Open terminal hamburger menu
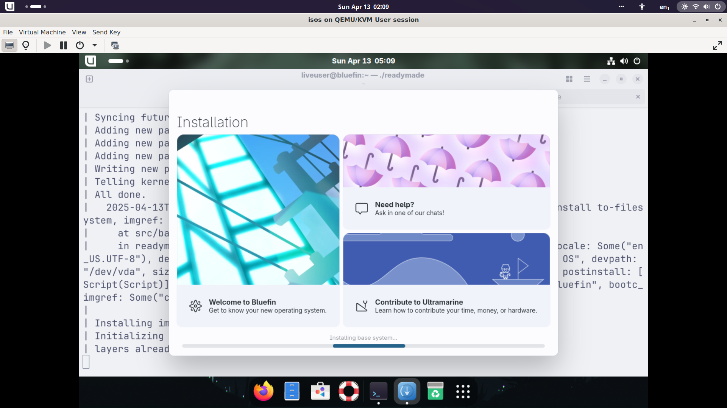Viewport: 727px width, 408px height. pos(587,79)
